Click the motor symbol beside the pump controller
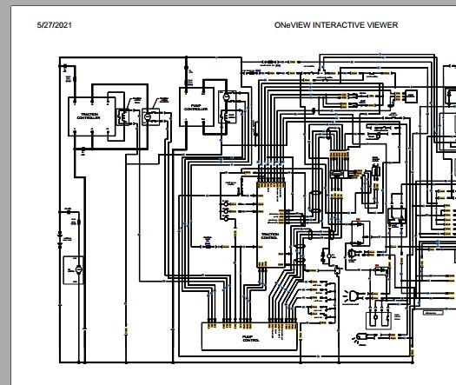The width and height of the screenshot is (456, 385). point(226,97)
